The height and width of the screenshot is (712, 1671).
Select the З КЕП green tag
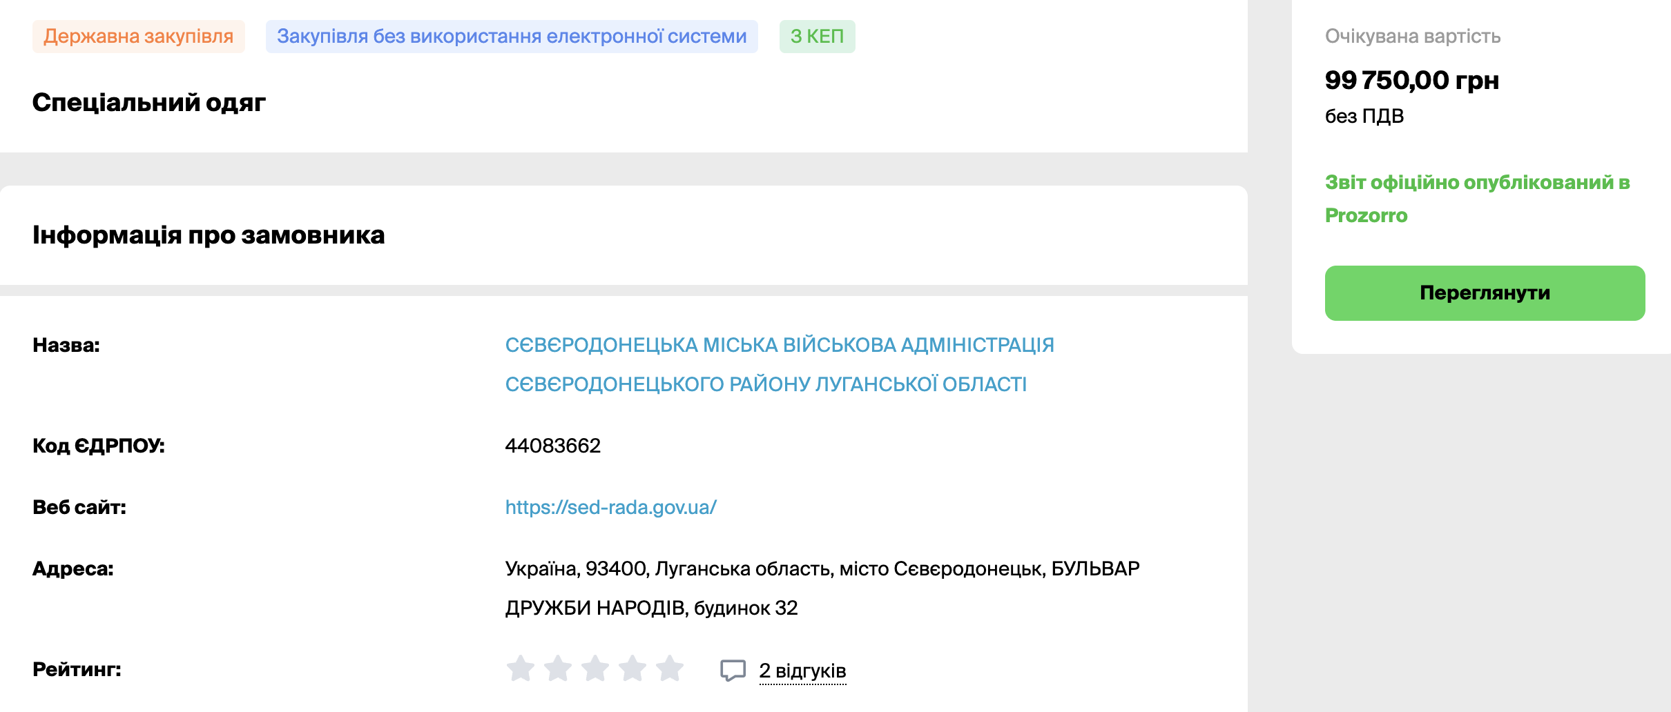(x=817, y=37)
